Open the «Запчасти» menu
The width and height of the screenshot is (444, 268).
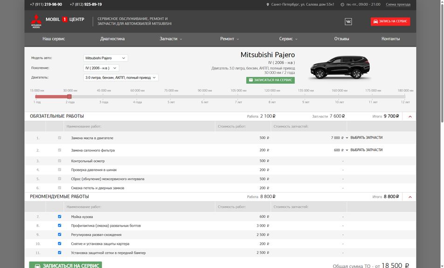[x=171, y=39]
